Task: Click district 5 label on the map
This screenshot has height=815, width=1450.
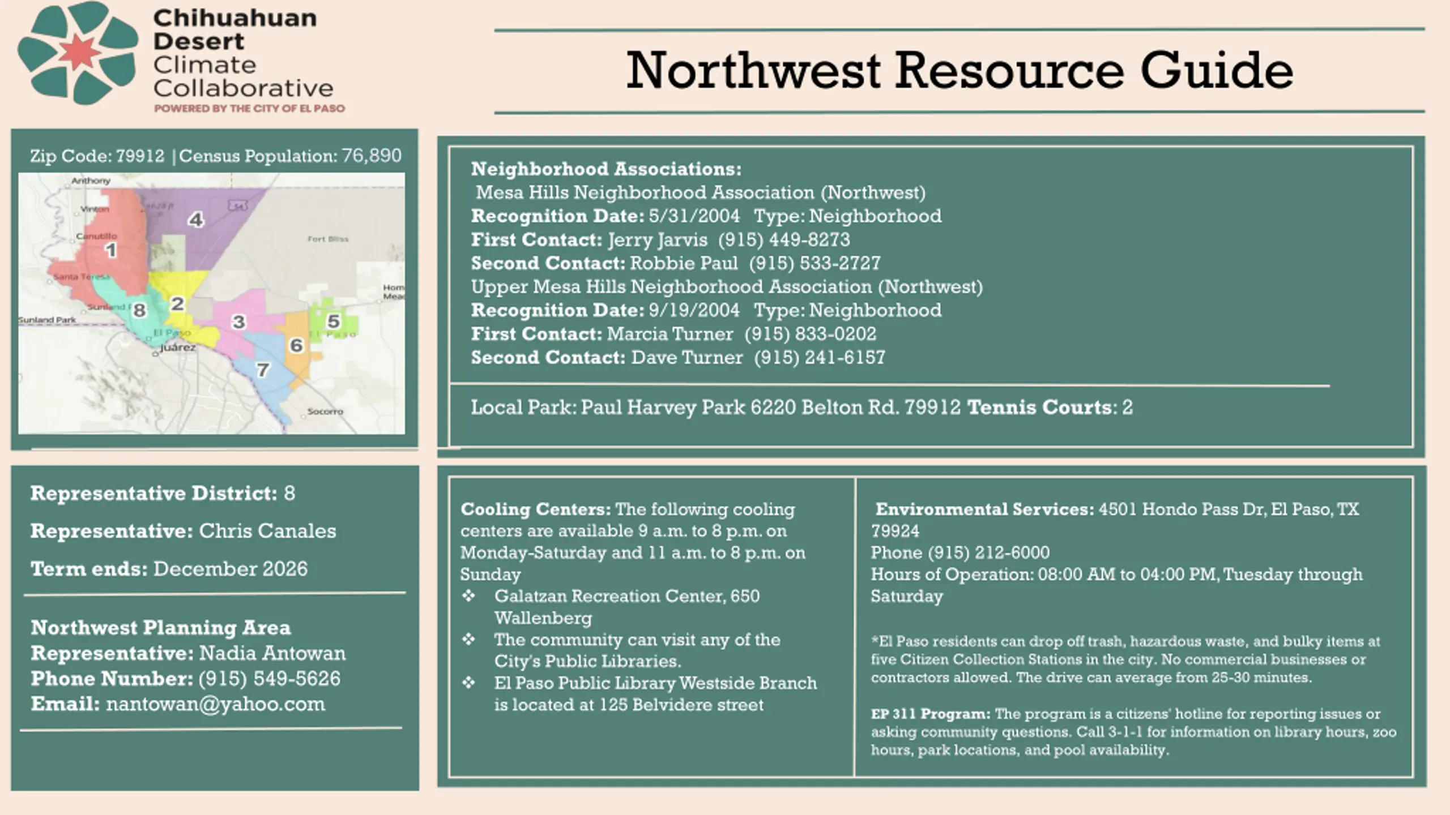Action: (334, 321)
